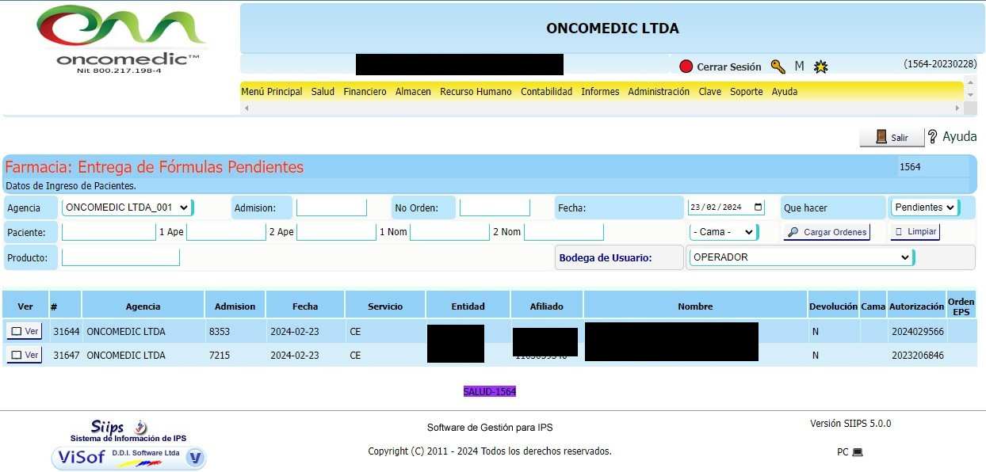Open the calendar picker in Fecha field

point(759,207)
